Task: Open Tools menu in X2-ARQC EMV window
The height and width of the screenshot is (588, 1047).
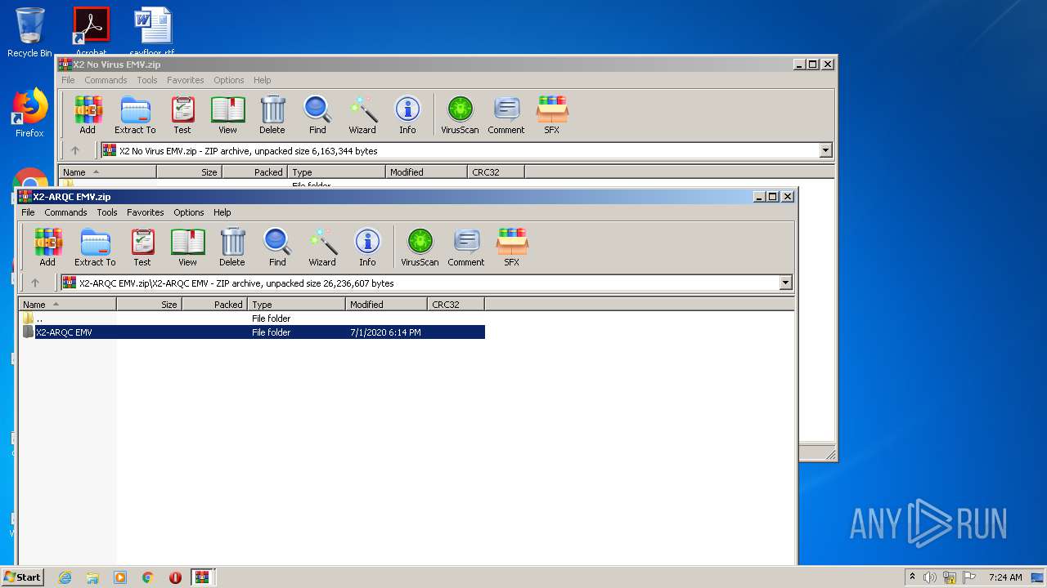Action: [107, 212]
